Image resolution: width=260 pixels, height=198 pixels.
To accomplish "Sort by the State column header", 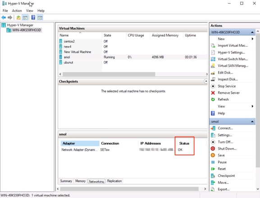I will (114, 35).
